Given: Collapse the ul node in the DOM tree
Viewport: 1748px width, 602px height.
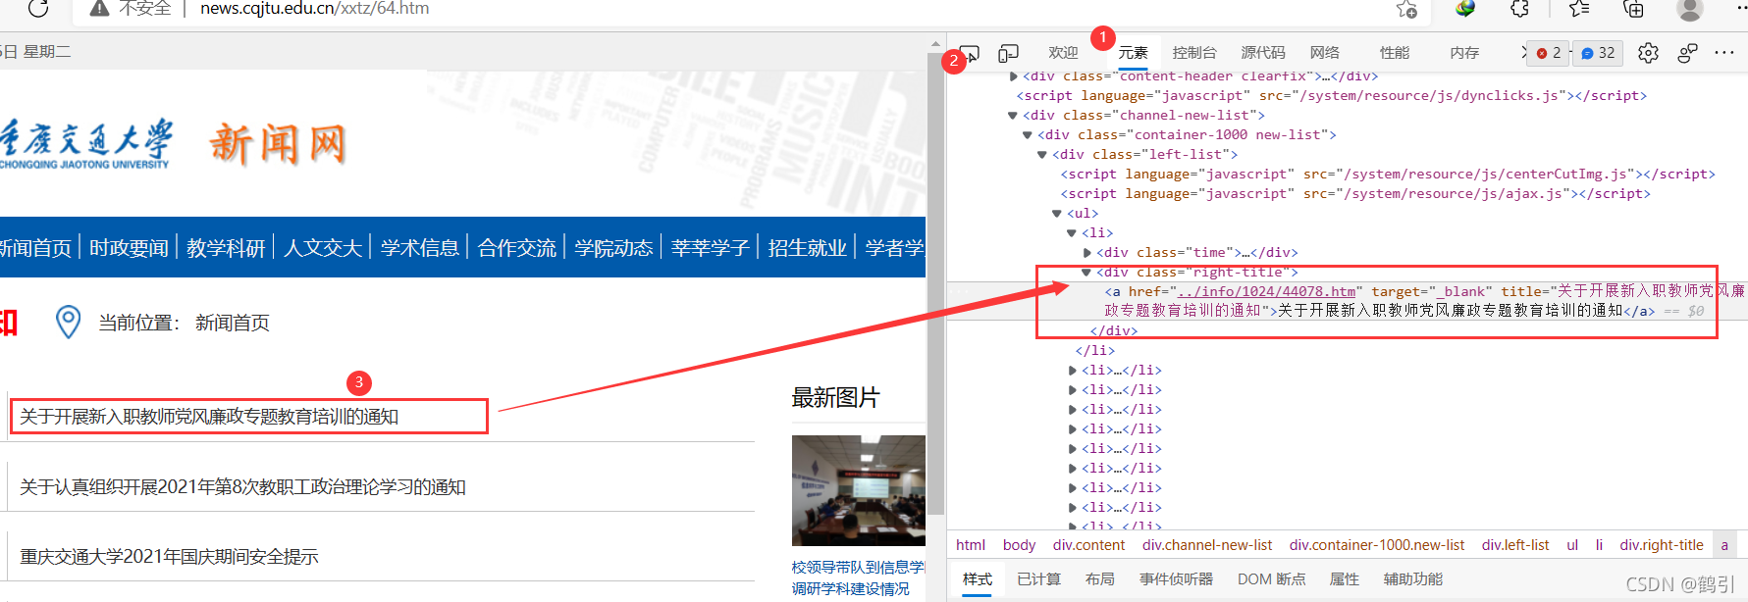Looking at the screenshot, I should [1057, 213].
